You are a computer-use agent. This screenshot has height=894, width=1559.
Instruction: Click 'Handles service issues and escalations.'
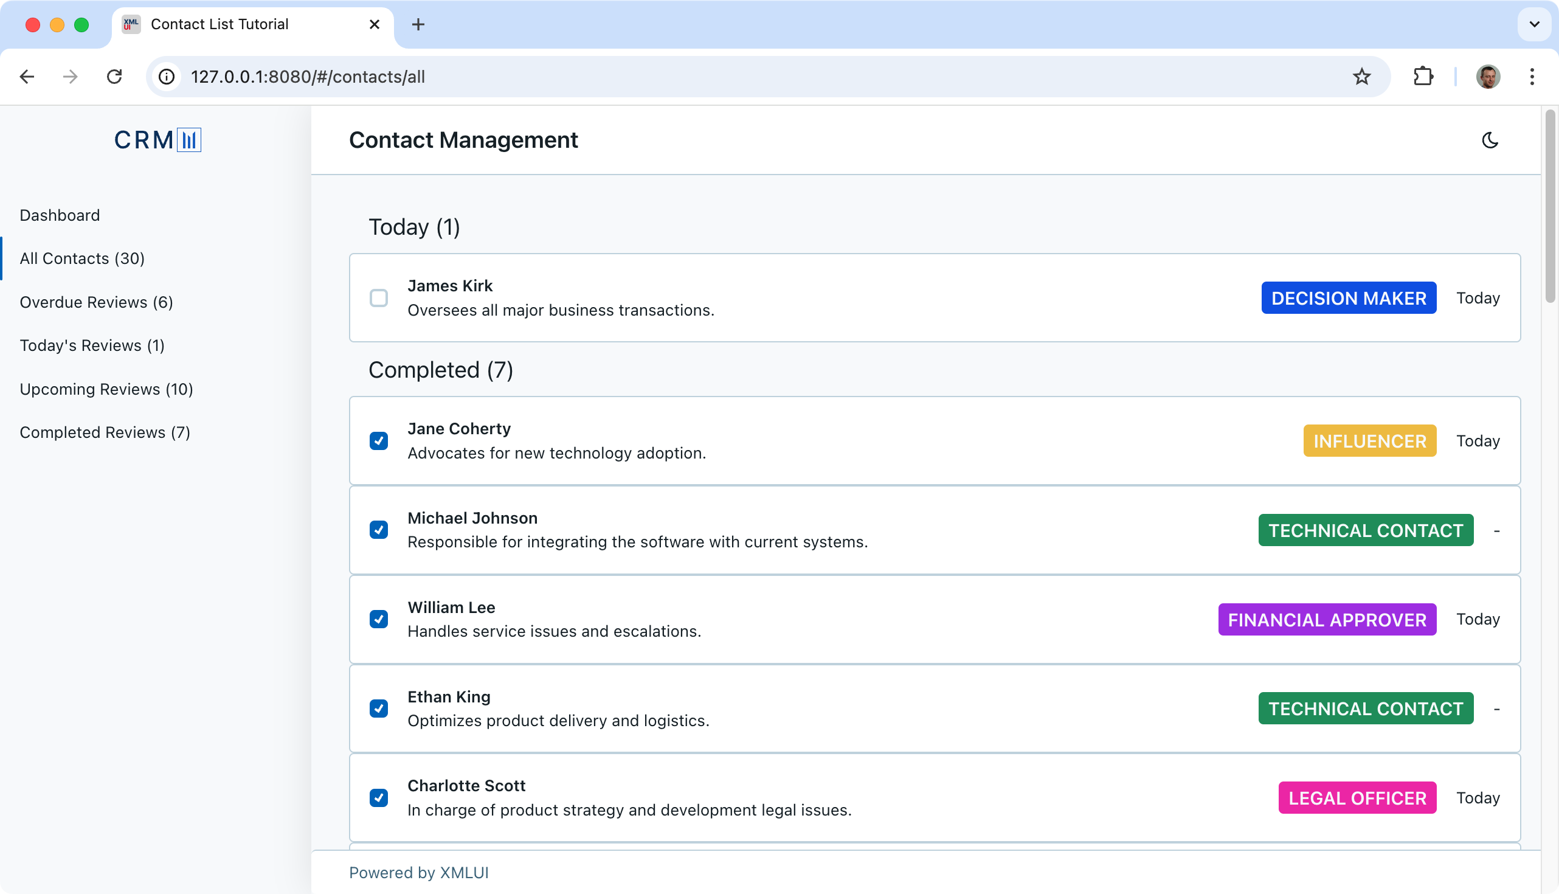(x=555, y=632)
